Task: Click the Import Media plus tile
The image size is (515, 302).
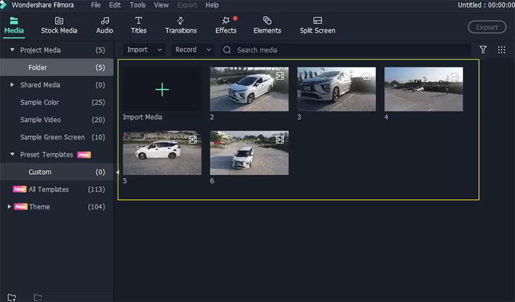Action: click(162, 89)
